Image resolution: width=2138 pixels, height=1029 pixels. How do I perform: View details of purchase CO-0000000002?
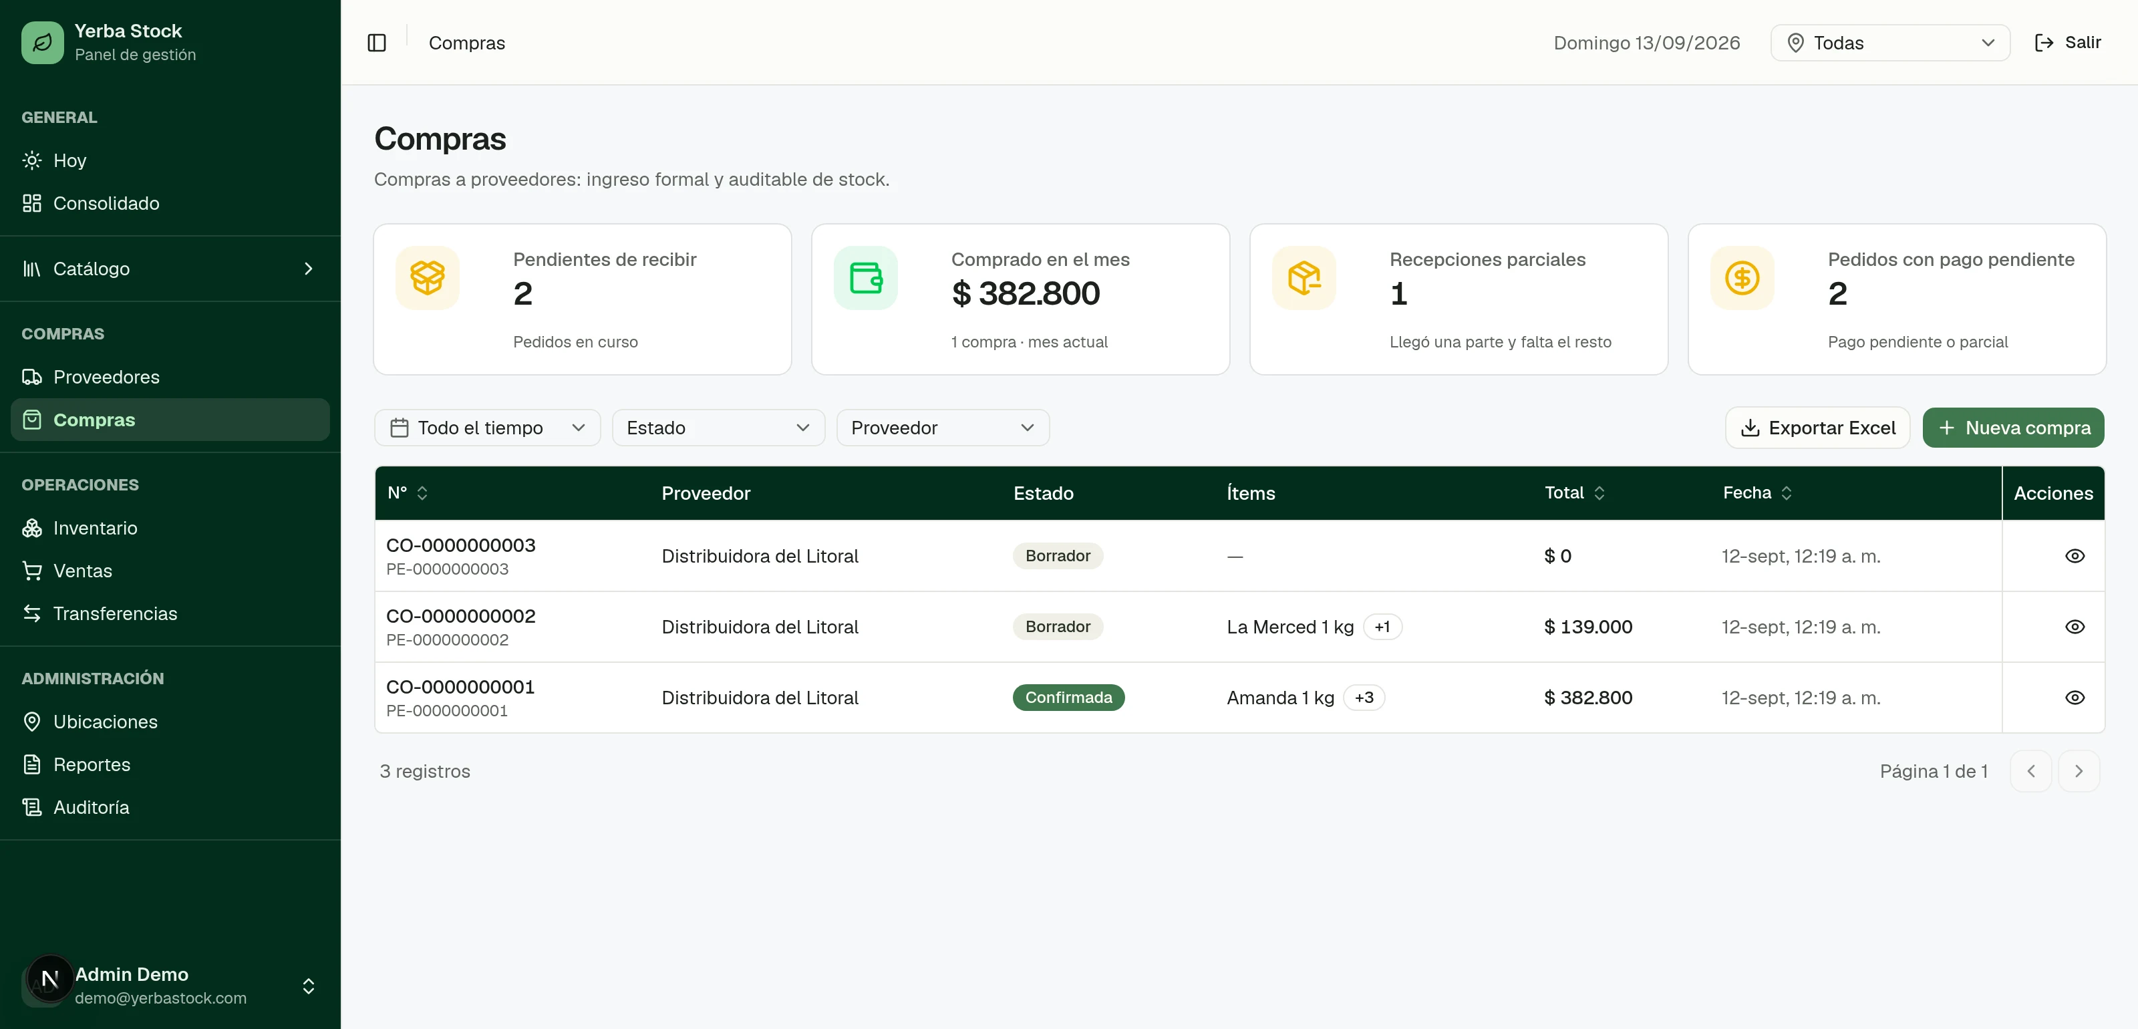pos(2074,627)
